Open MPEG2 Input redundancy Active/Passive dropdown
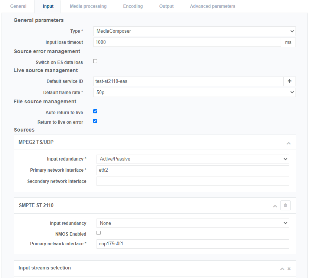The image size is (310, 278). tap(192, 159)
